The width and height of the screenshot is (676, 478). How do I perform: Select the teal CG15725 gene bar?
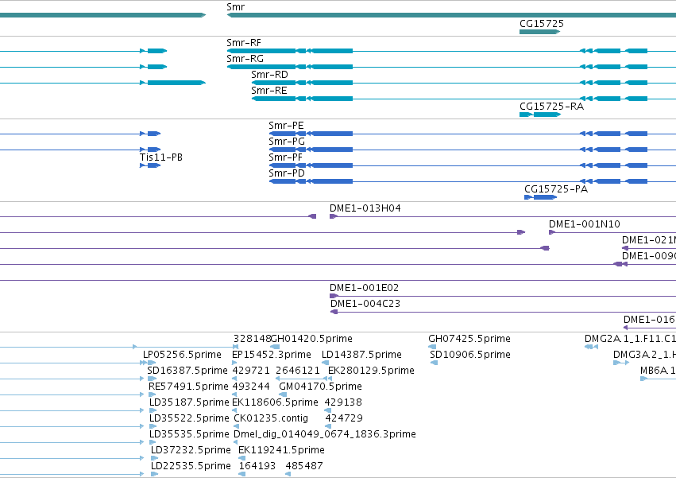click(539, 32)
